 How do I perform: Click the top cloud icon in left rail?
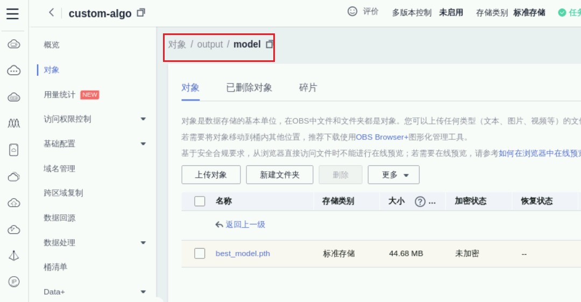(14, 44)
